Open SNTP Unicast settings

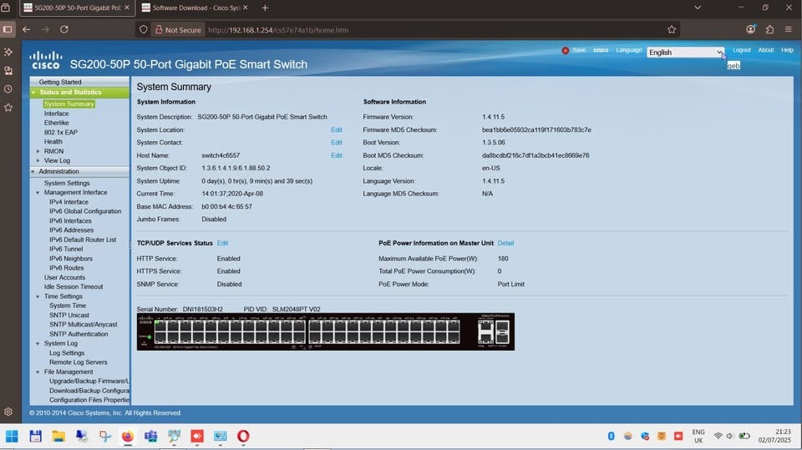tap(69, 316)
